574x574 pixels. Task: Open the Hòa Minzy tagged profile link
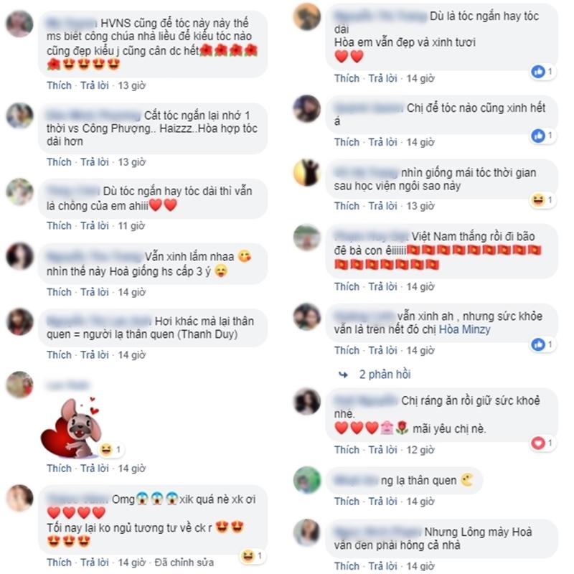pos(464,329)
